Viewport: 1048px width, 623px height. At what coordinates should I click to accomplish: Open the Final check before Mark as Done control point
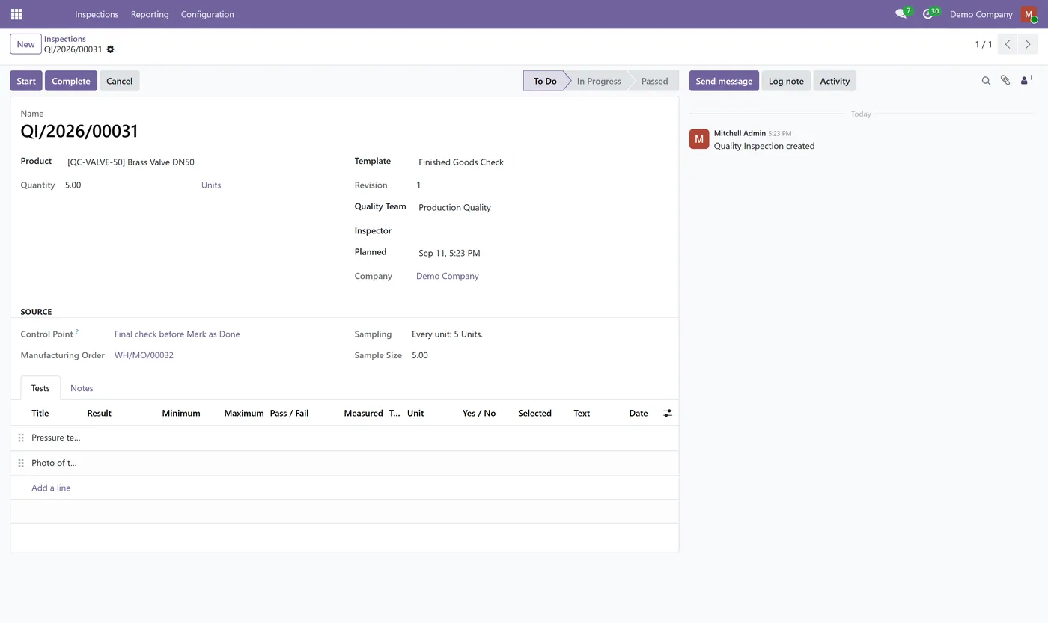point(177,334)
